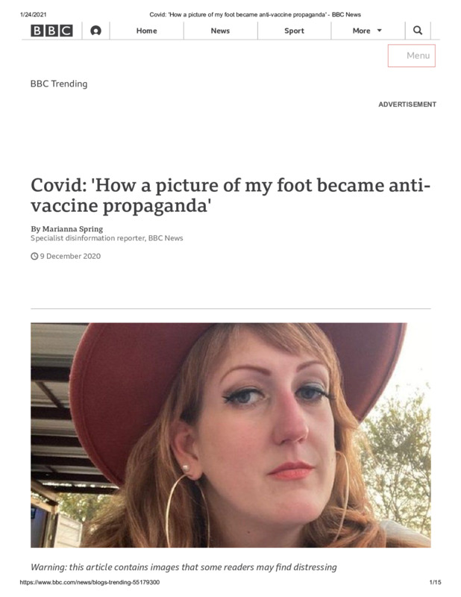This screenshot has width=461, height=597.
Task: Click the page title in the header
Action: 255,14
